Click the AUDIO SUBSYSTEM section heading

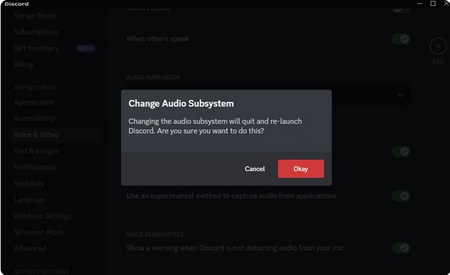[153, 77]
